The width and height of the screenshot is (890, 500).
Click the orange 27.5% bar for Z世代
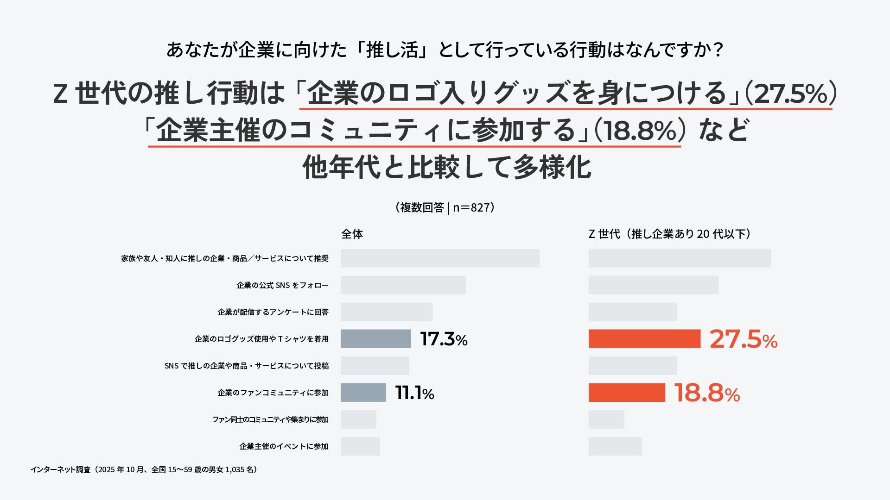[644, 339]
